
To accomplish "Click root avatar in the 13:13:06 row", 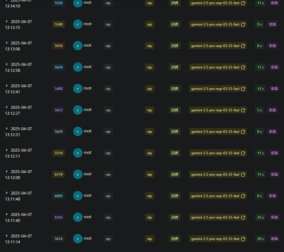I will tap(78, 46).
